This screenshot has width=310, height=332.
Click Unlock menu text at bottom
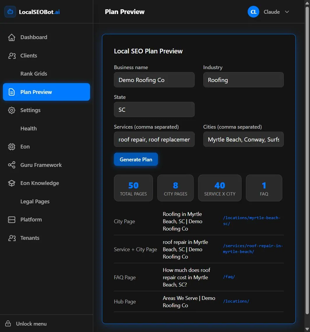coord(31,324)
